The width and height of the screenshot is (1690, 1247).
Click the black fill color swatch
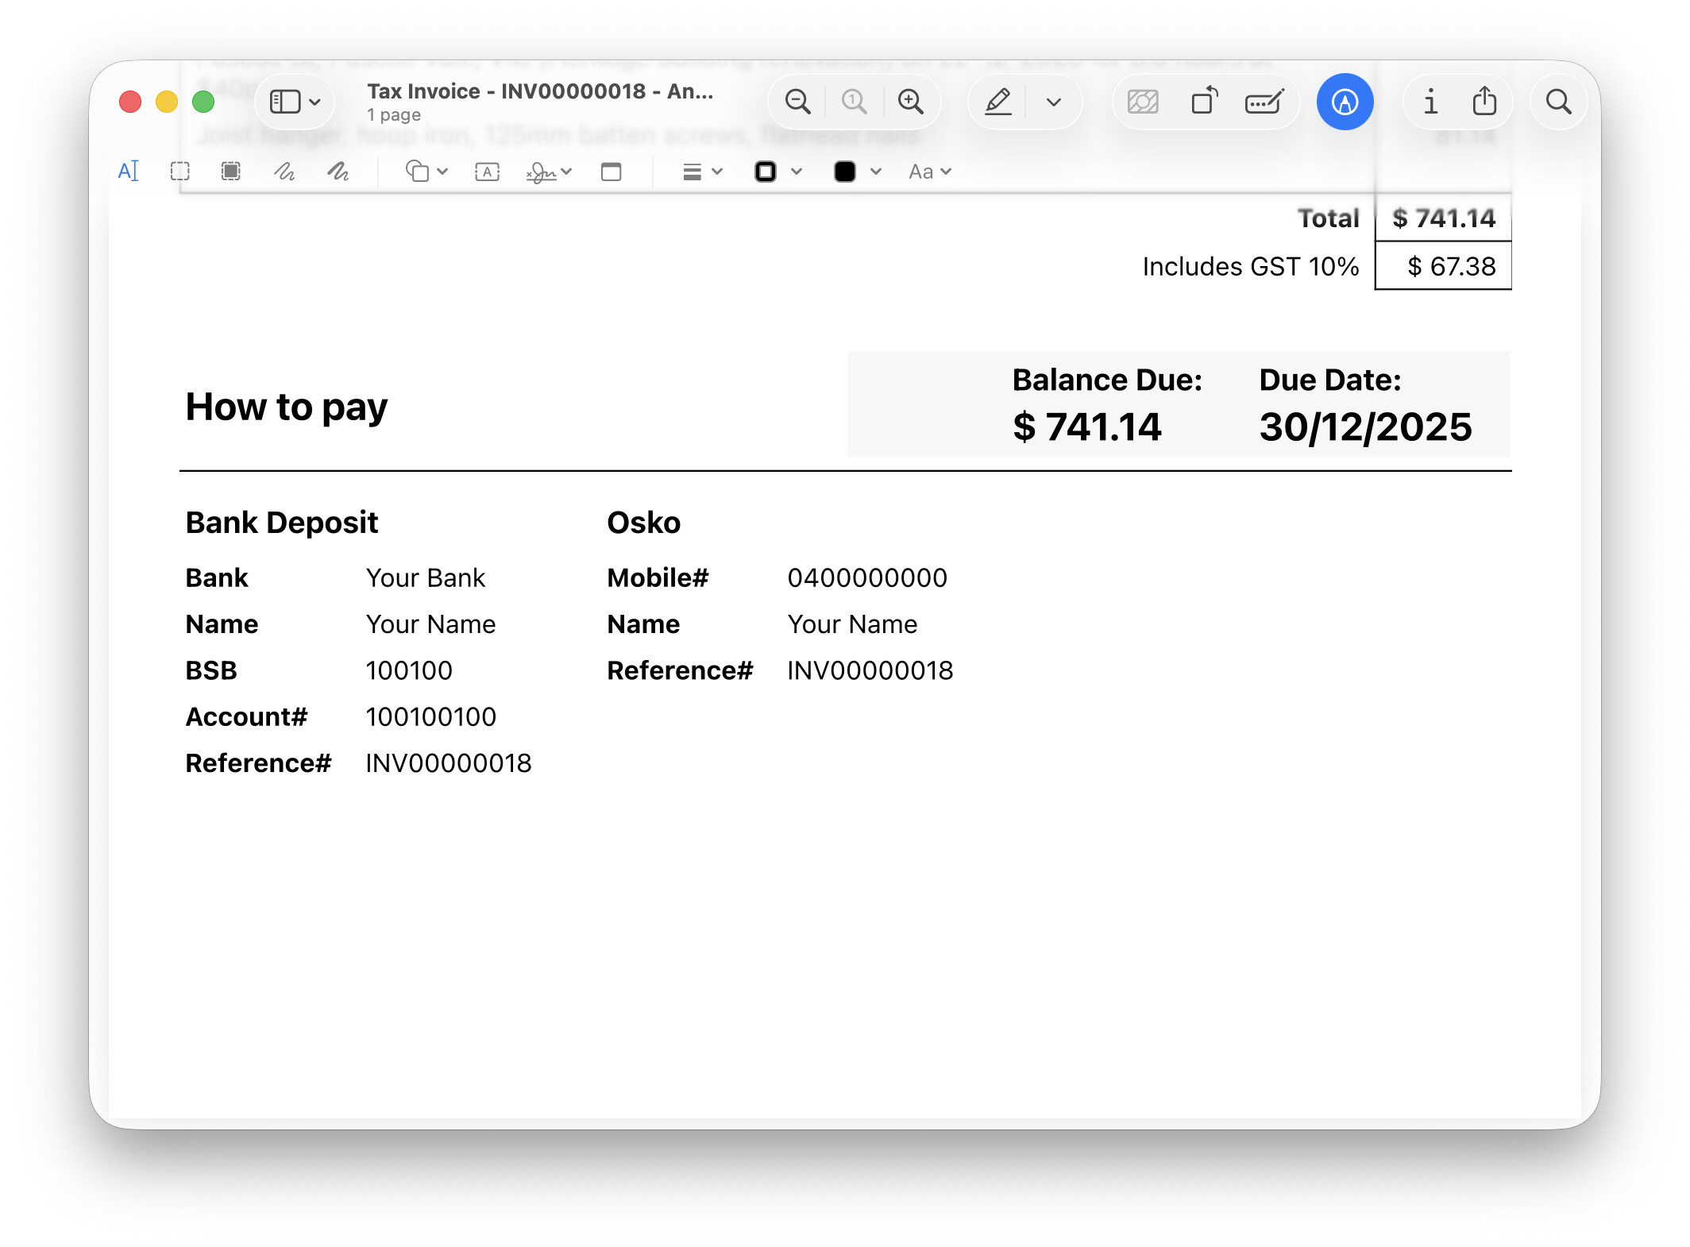click(846, 171)
